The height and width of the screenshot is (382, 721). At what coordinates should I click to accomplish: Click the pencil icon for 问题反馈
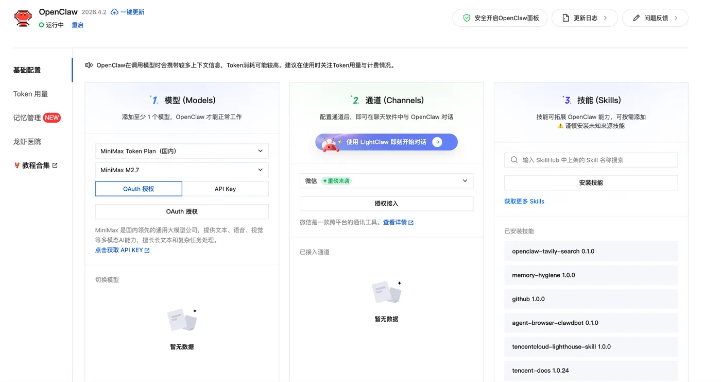(636, 18)
